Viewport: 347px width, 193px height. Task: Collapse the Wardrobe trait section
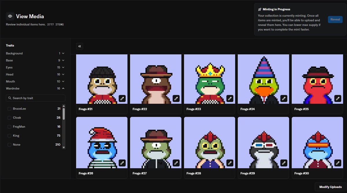click(x=35, y=88)
